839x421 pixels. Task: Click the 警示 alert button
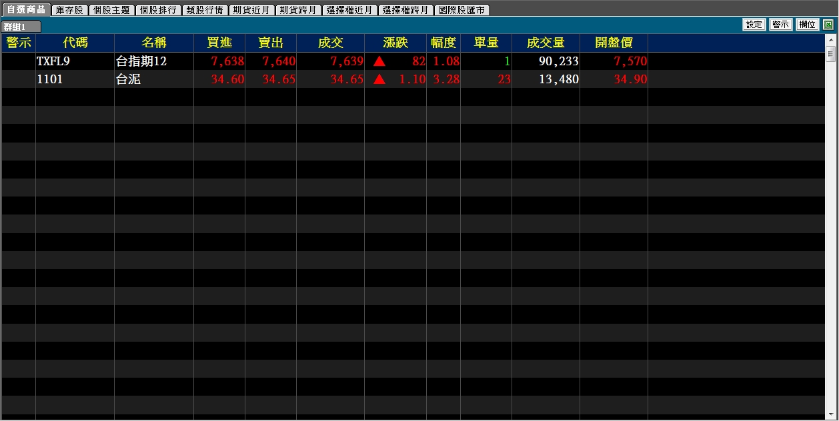tap(780, 25)
